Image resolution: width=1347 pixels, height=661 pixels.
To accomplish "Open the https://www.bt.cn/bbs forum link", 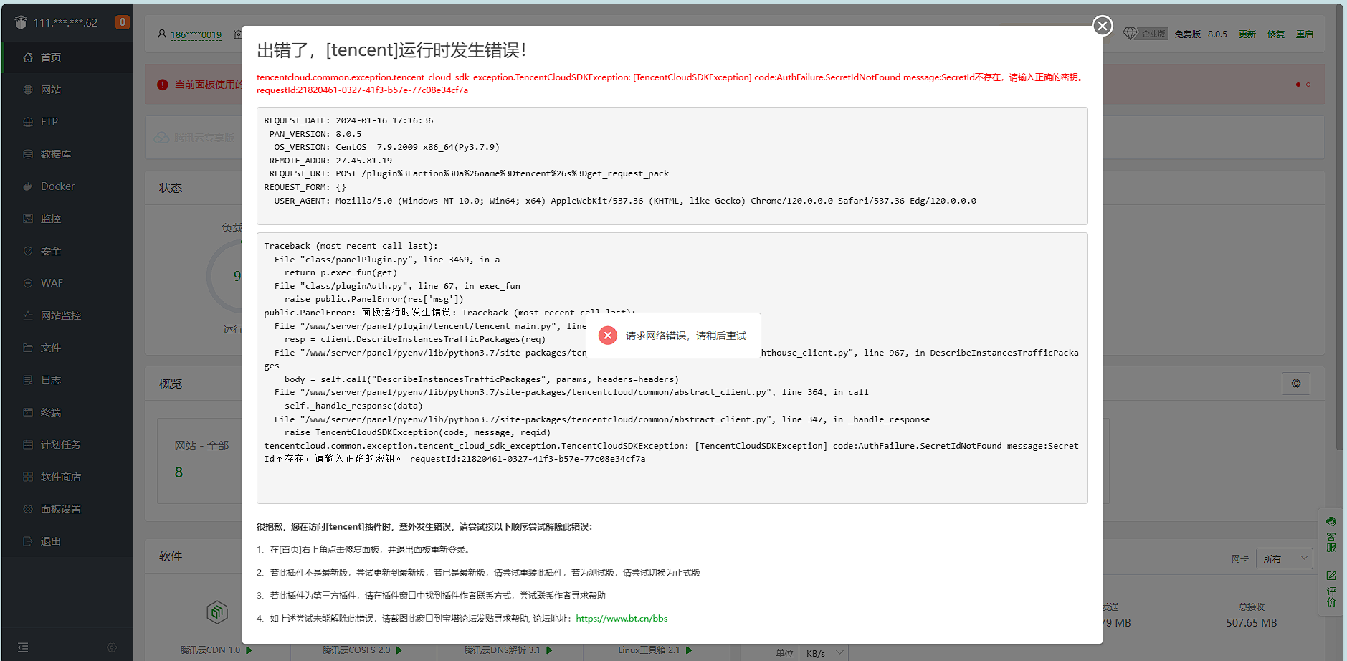I will coord(622,619).
